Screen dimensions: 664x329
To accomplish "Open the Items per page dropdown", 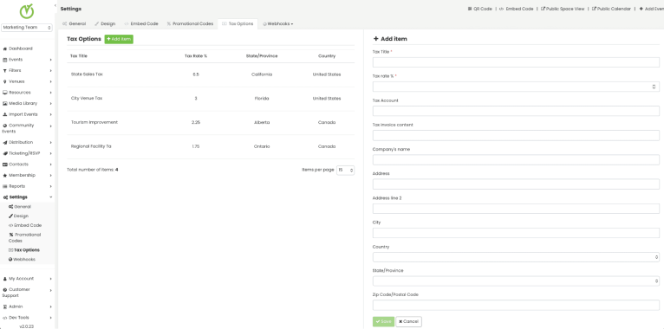I will (346, 170).
